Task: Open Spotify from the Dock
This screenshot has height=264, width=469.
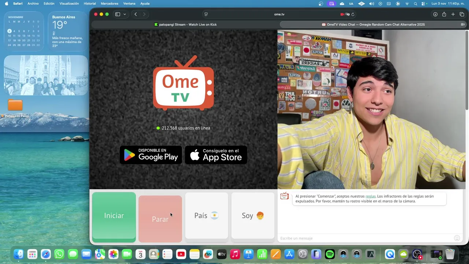Action: [x=330, y=254]
